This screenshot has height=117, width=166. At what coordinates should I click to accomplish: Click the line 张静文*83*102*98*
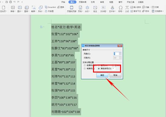(65, 48)
